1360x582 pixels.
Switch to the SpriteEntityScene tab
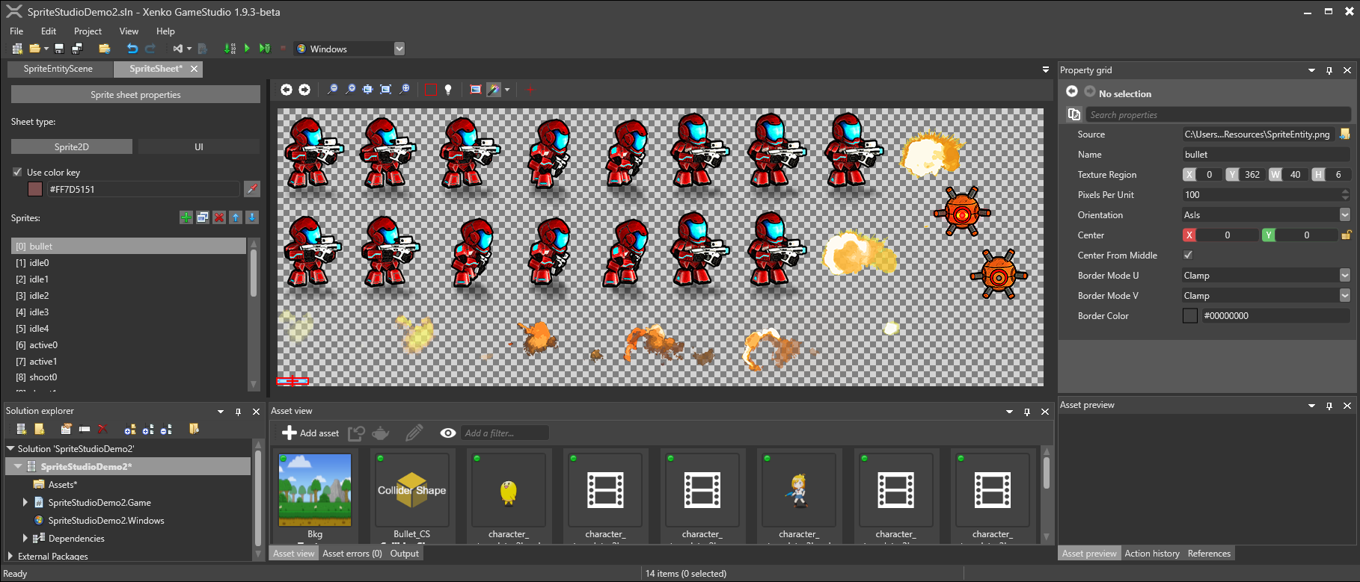(58, 69)
